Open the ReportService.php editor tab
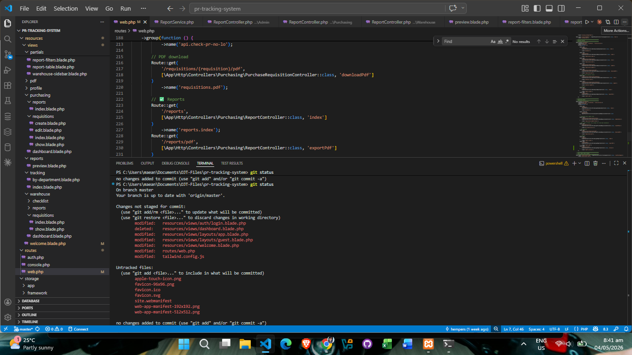Viewport: 632px width, 355px height. (x=177, y=22)
